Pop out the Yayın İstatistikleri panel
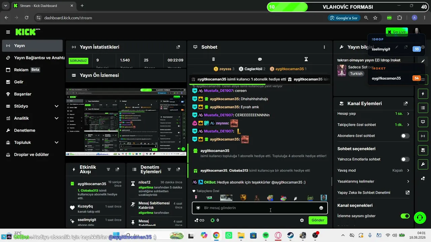The height and width of the screenshot is (242, 431). pos(178,47)
